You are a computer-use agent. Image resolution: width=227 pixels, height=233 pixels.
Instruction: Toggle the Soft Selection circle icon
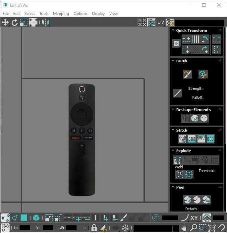pyautogui.click(x=156, y=218)
